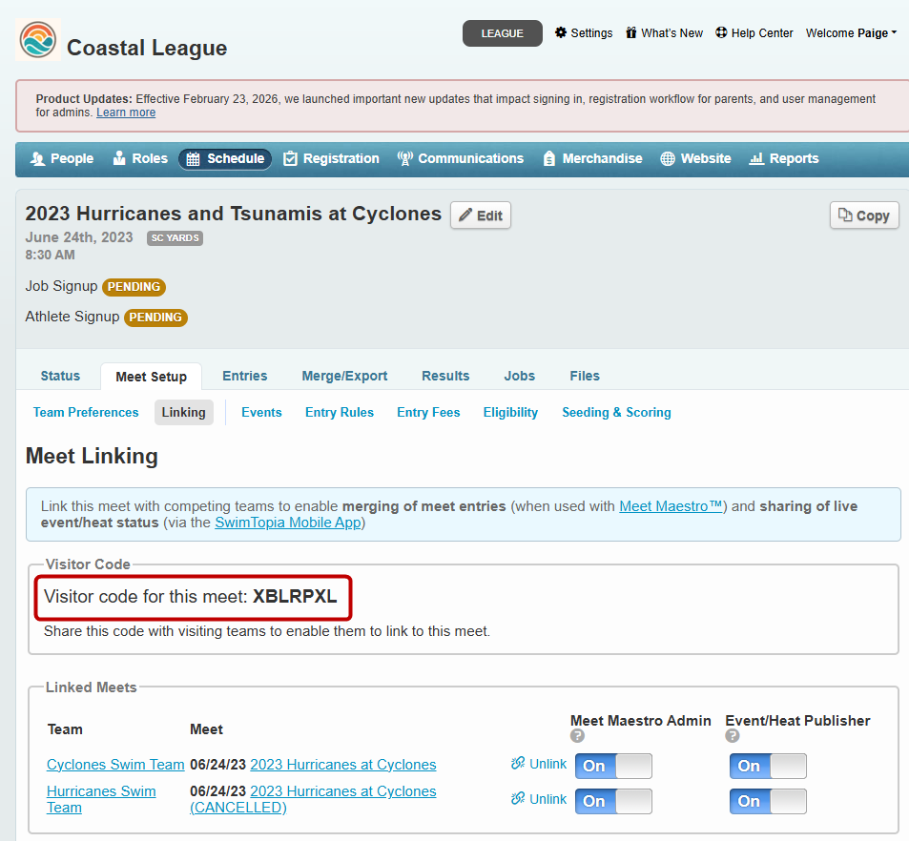Toggle Event/Heat Publisher for Cyclones Swim Team

click(768, 766)
